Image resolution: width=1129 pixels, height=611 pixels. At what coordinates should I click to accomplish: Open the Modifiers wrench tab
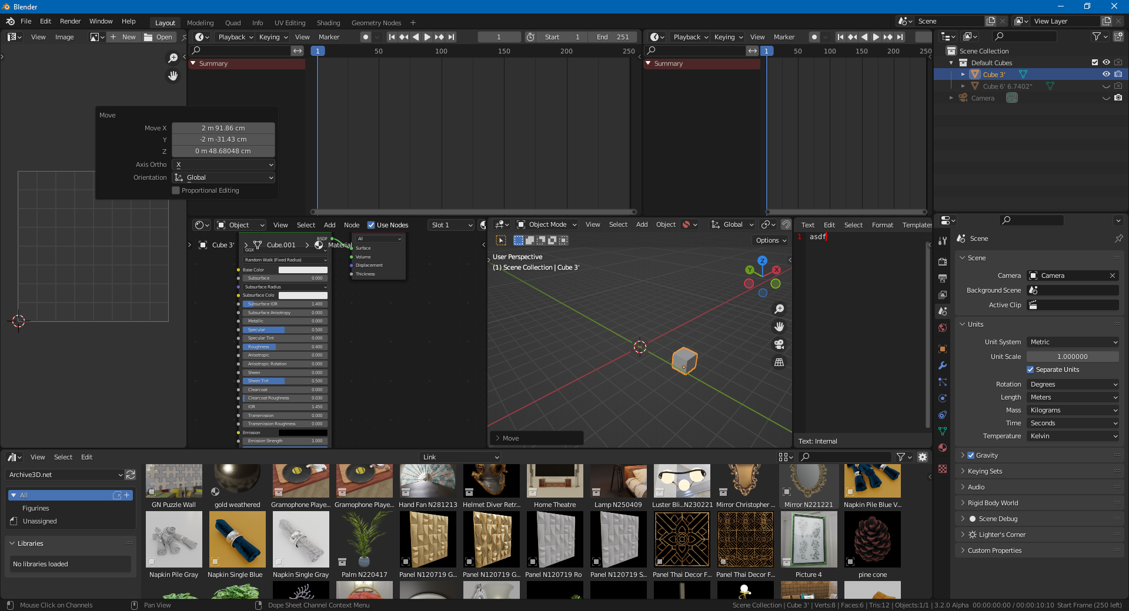(x=943, y=365)
